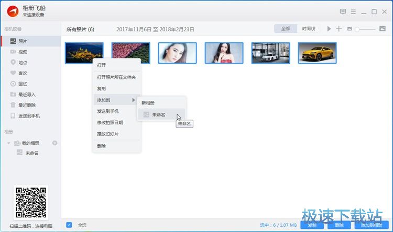Choose 打开照片所在文件夹 from context menu

coord(117,77)
